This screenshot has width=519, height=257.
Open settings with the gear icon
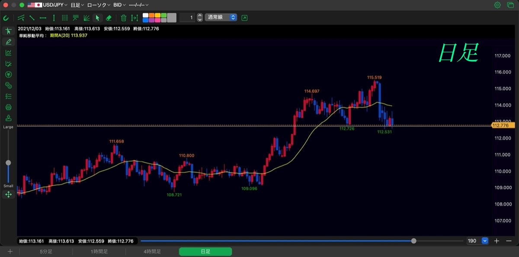coord(497,5)
